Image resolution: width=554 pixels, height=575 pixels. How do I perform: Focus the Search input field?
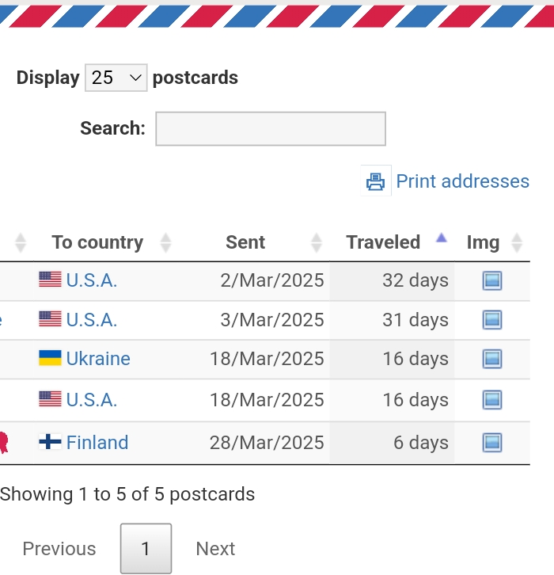pos(271,129)
